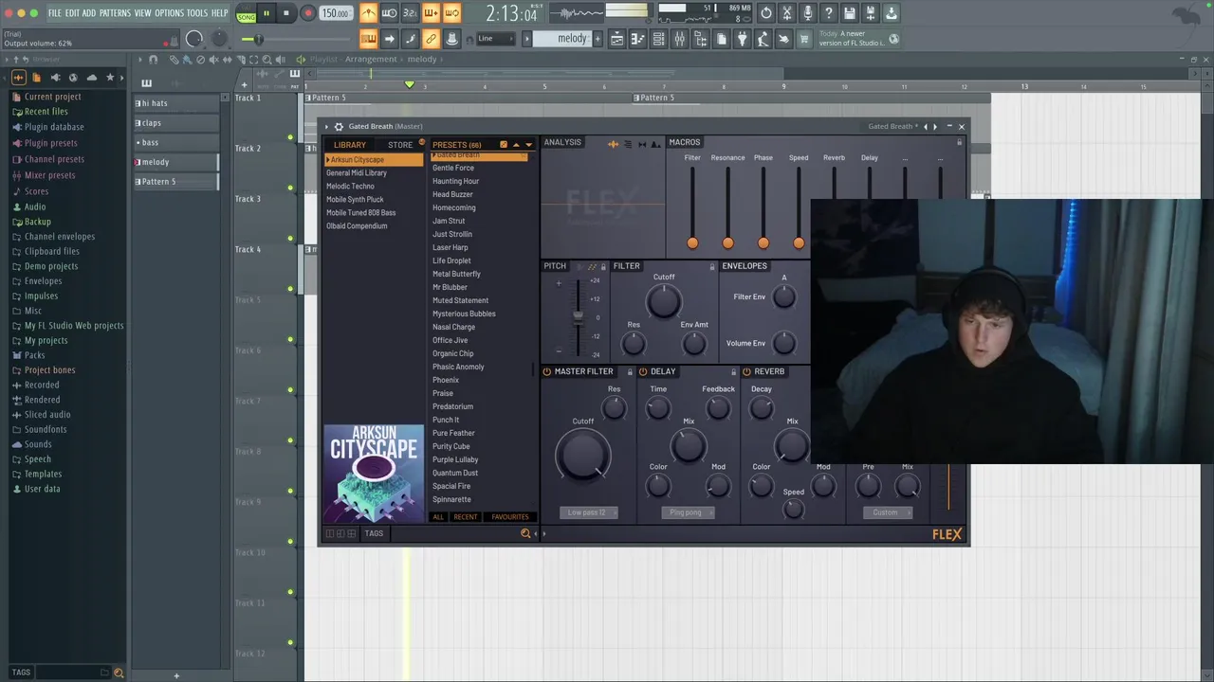
Task: Select the waveform analysis display icon in FLEX
Action: tap(613, 144)
